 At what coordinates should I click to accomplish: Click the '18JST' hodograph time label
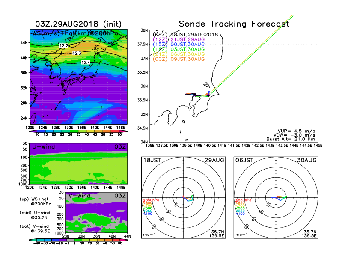[x=152, y=160]
